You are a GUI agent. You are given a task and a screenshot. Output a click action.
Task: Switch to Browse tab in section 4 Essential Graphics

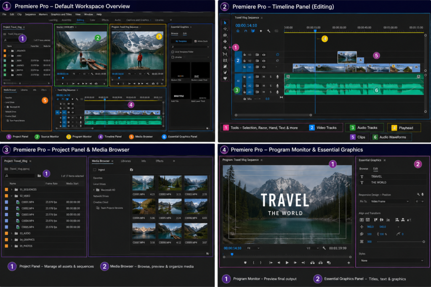click(363, 169)
